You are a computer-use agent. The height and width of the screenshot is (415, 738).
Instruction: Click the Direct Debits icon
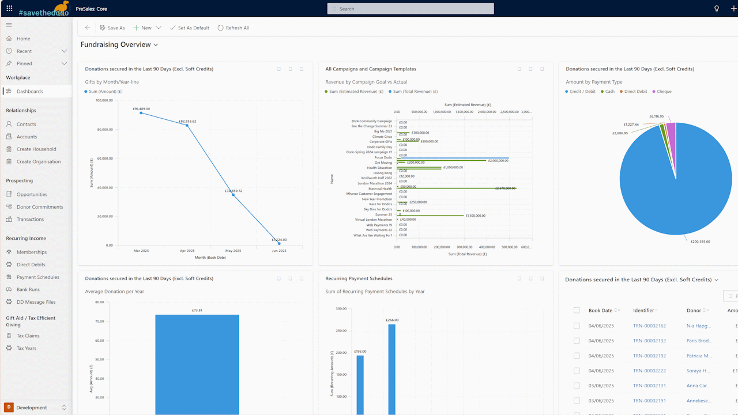click(9, 265)
